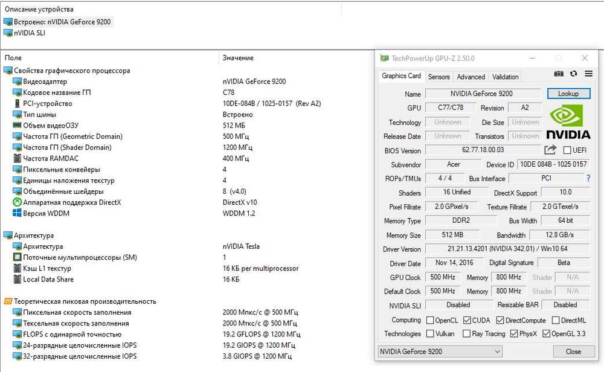
Task: Open the Validation tab
Action: point(505,77)
